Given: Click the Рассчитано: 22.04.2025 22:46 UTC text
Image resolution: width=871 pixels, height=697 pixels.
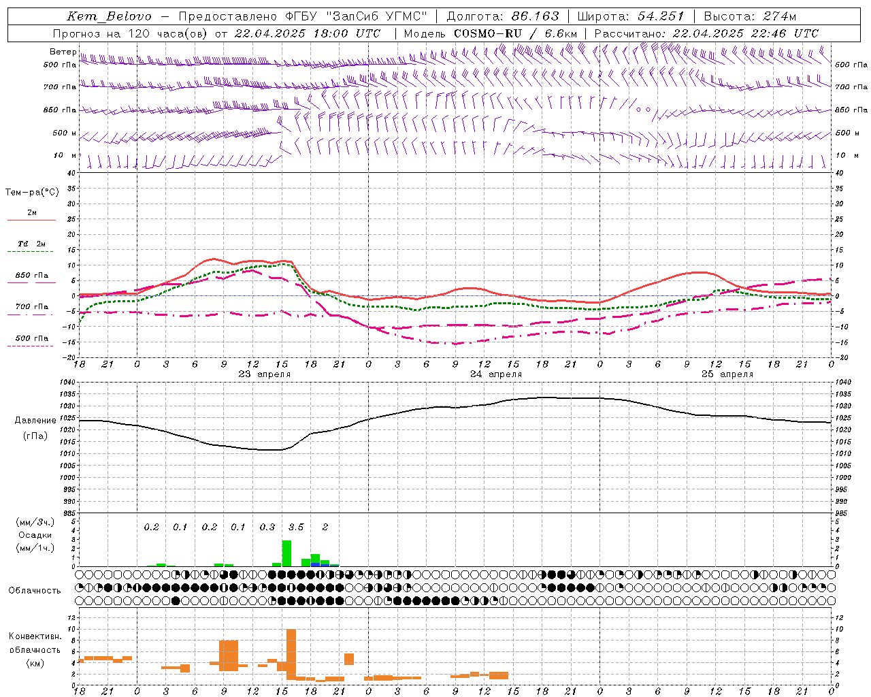Looking at the screenshot, I should pyautogui.click(x=706, y=33).
